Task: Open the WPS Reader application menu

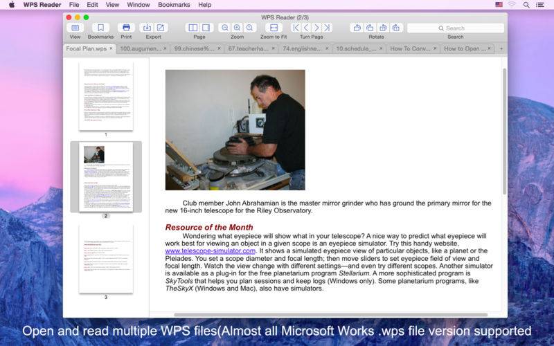Action: coord(42,5)
